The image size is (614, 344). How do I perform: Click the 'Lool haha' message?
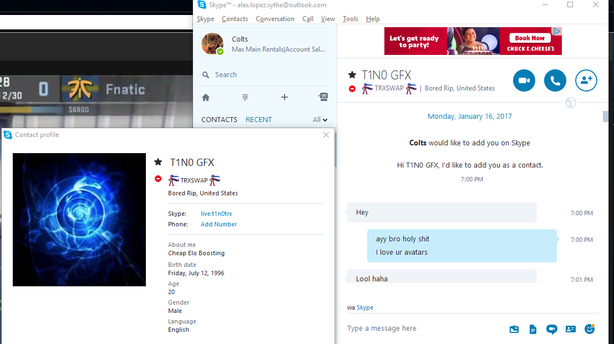442,277
